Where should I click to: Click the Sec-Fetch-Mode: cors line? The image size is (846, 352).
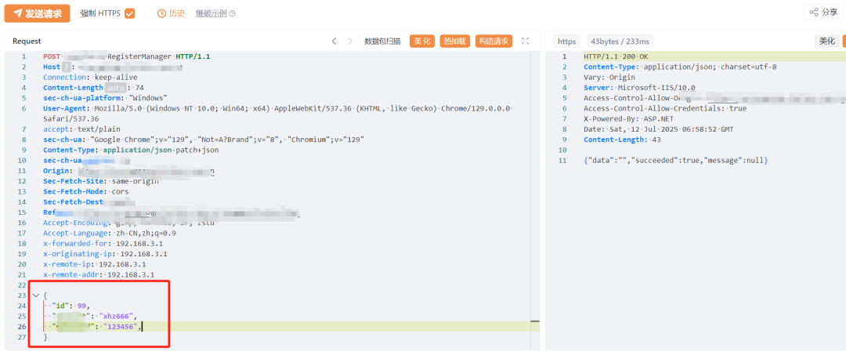(86, 191)
